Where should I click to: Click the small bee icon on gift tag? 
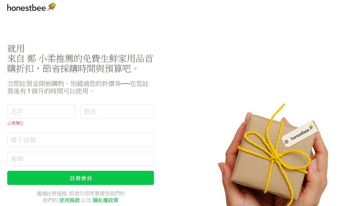pos(311,127)
